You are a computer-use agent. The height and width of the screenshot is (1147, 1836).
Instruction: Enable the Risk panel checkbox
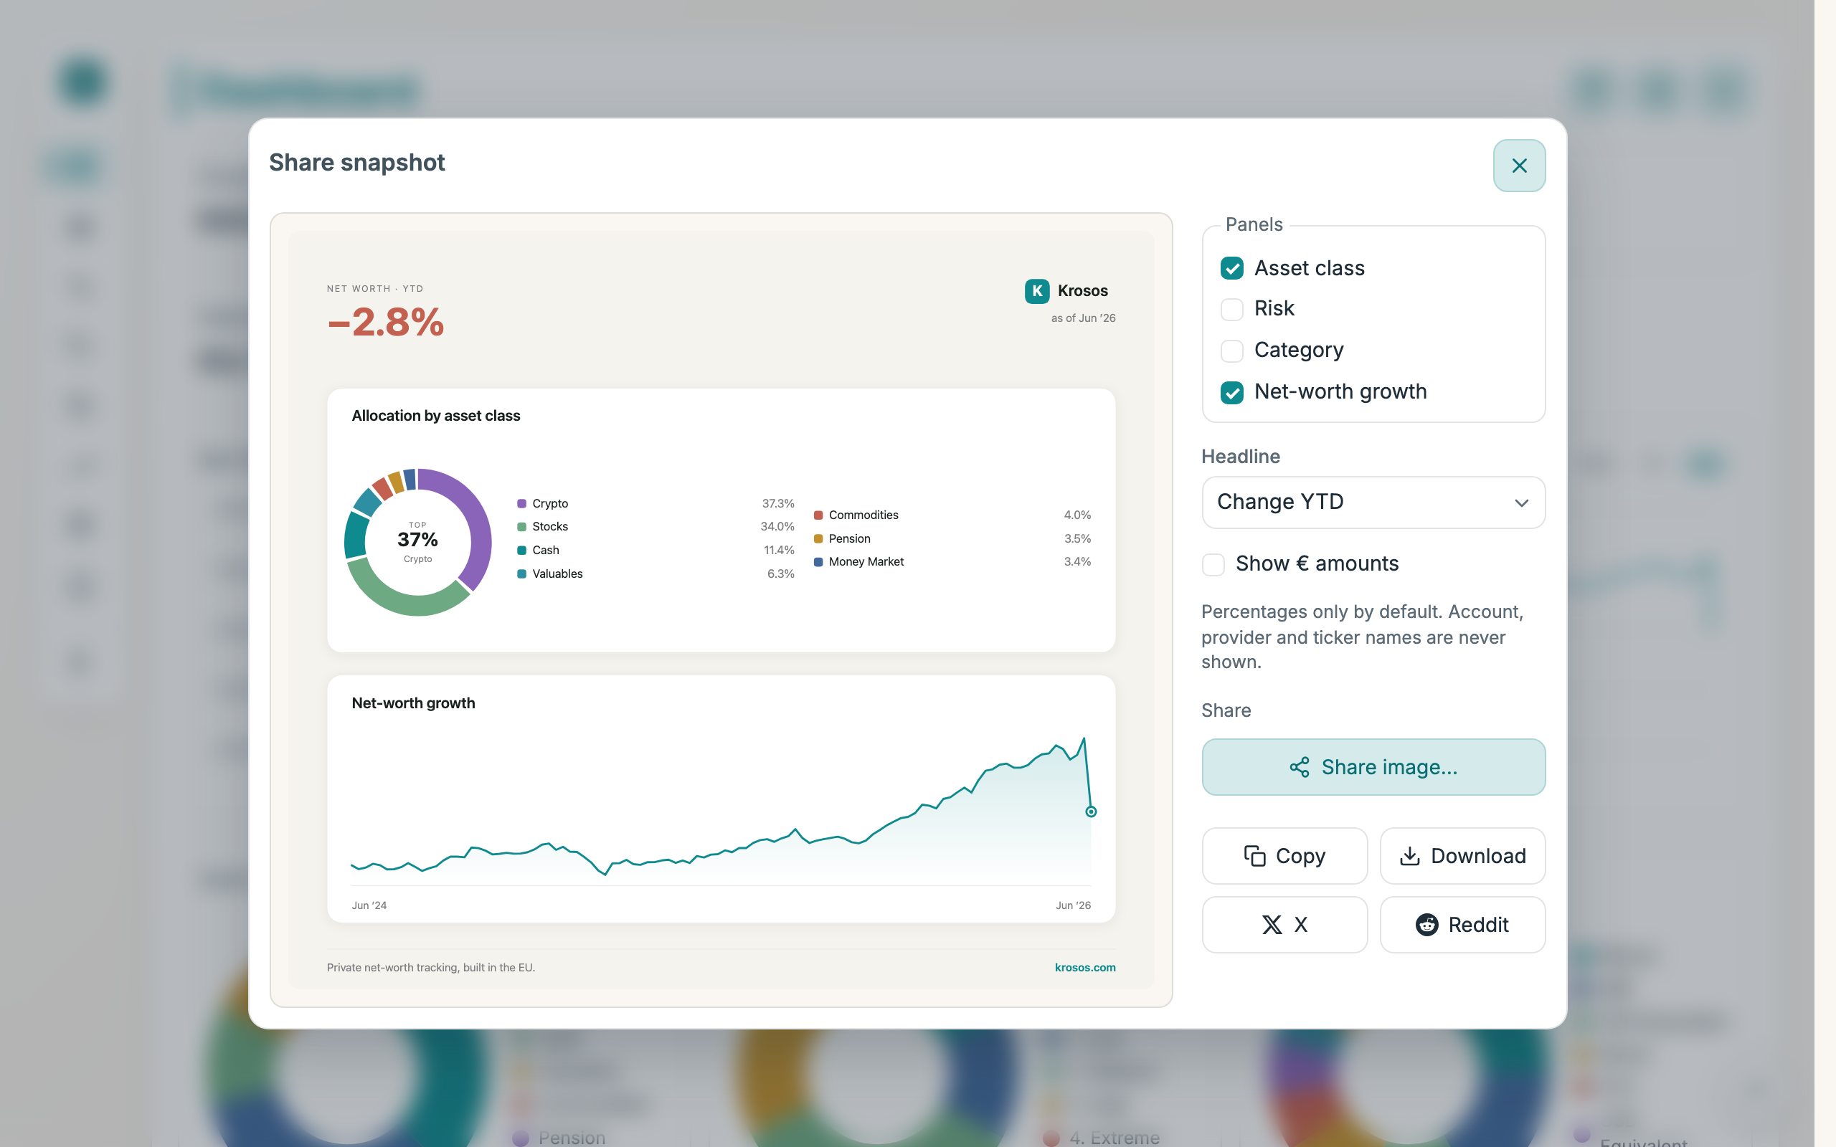point(1231,309)
